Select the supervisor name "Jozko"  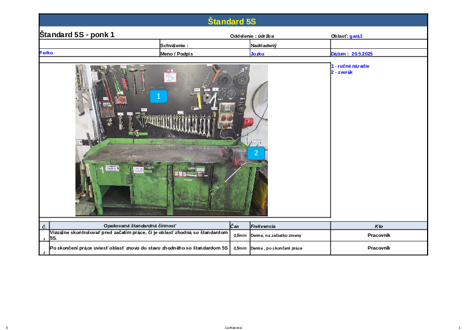point(257,54)
